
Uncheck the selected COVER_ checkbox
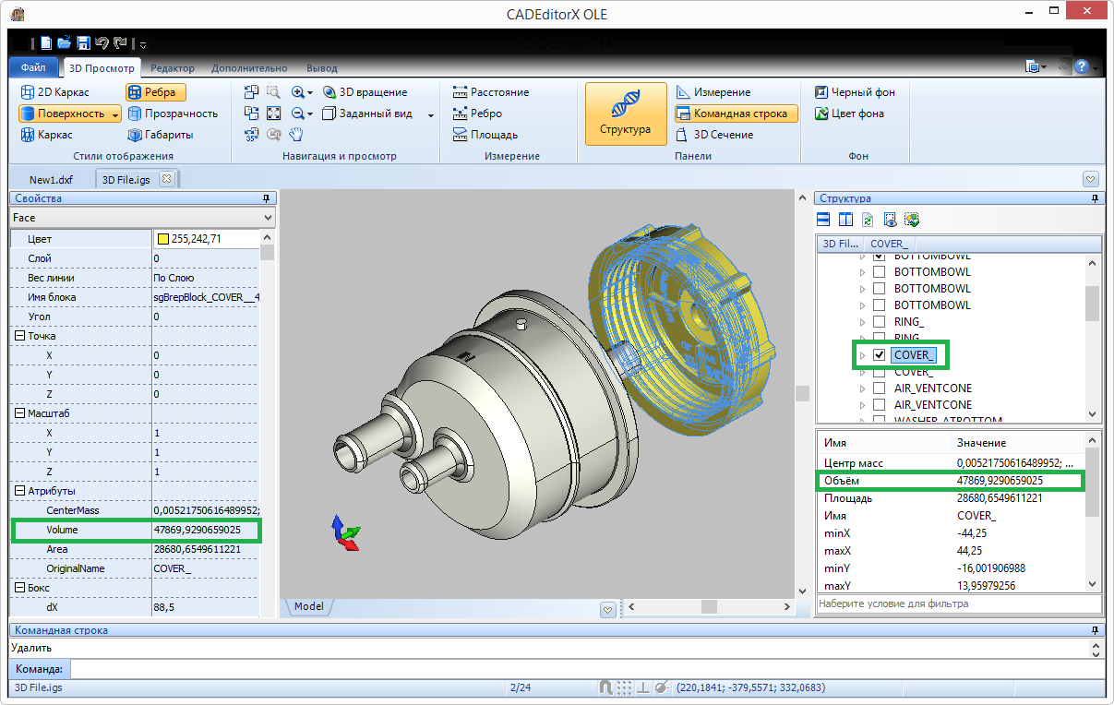pos(880,355)
